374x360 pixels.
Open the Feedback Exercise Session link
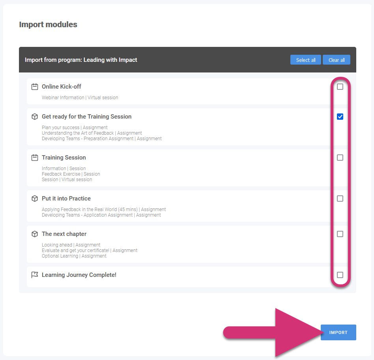coord(71,174)
